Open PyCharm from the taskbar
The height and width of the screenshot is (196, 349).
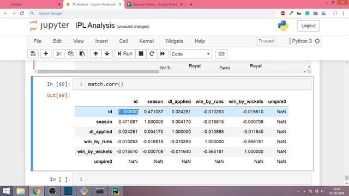coord(116,191)
